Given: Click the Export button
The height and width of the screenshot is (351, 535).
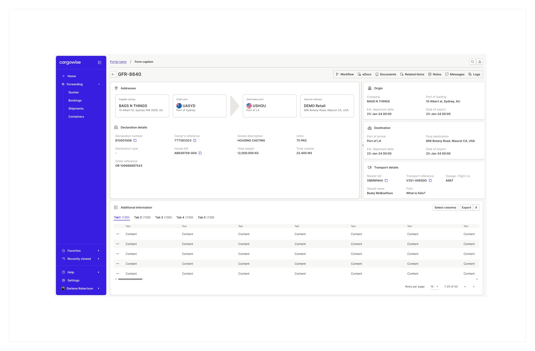Looking at the screenshot, I should coord(467,208).
